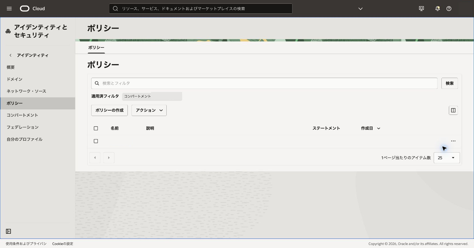Select all policies with the header checkbox
Screen dimensions: 474x248
[96, 128]
